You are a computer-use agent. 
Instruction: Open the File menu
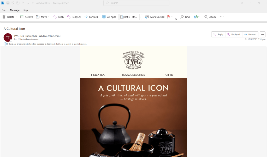click(x=4, y=10)
